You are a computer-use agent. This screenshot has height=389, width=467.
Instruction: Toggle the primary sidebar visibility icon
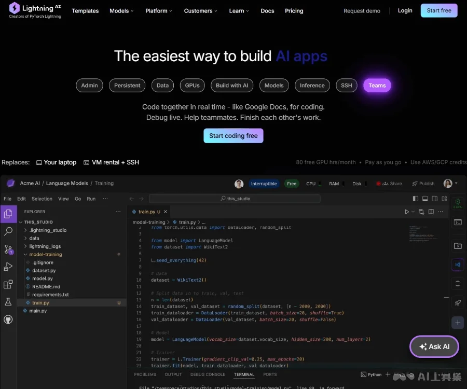coord(416,199)
